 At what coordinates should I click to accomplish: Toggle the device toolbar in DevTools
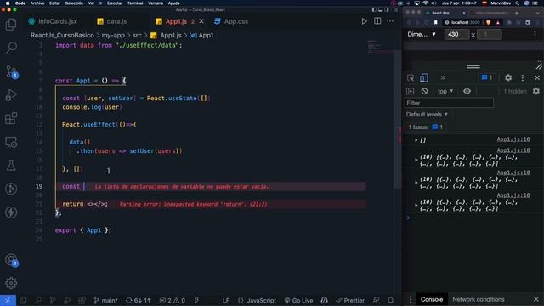tap(423, 77)
